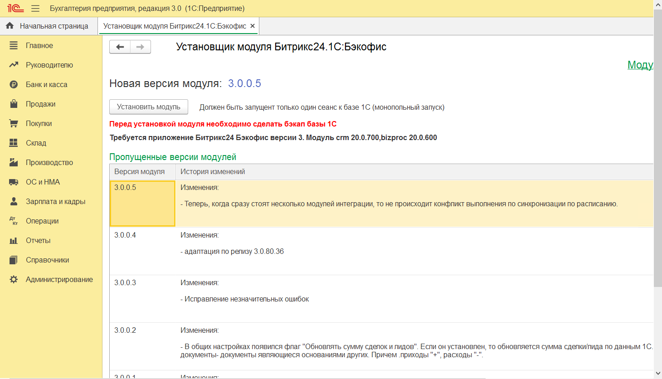This screenshot has height=379, width=662.
Task: Select the version 3.0.0.5 cell
Action: tap(142, 204)
